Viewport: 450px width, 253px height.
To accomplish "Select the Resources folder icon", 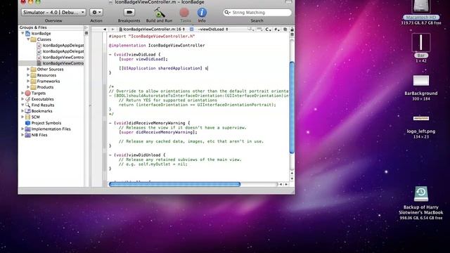I will coord(33,75).
